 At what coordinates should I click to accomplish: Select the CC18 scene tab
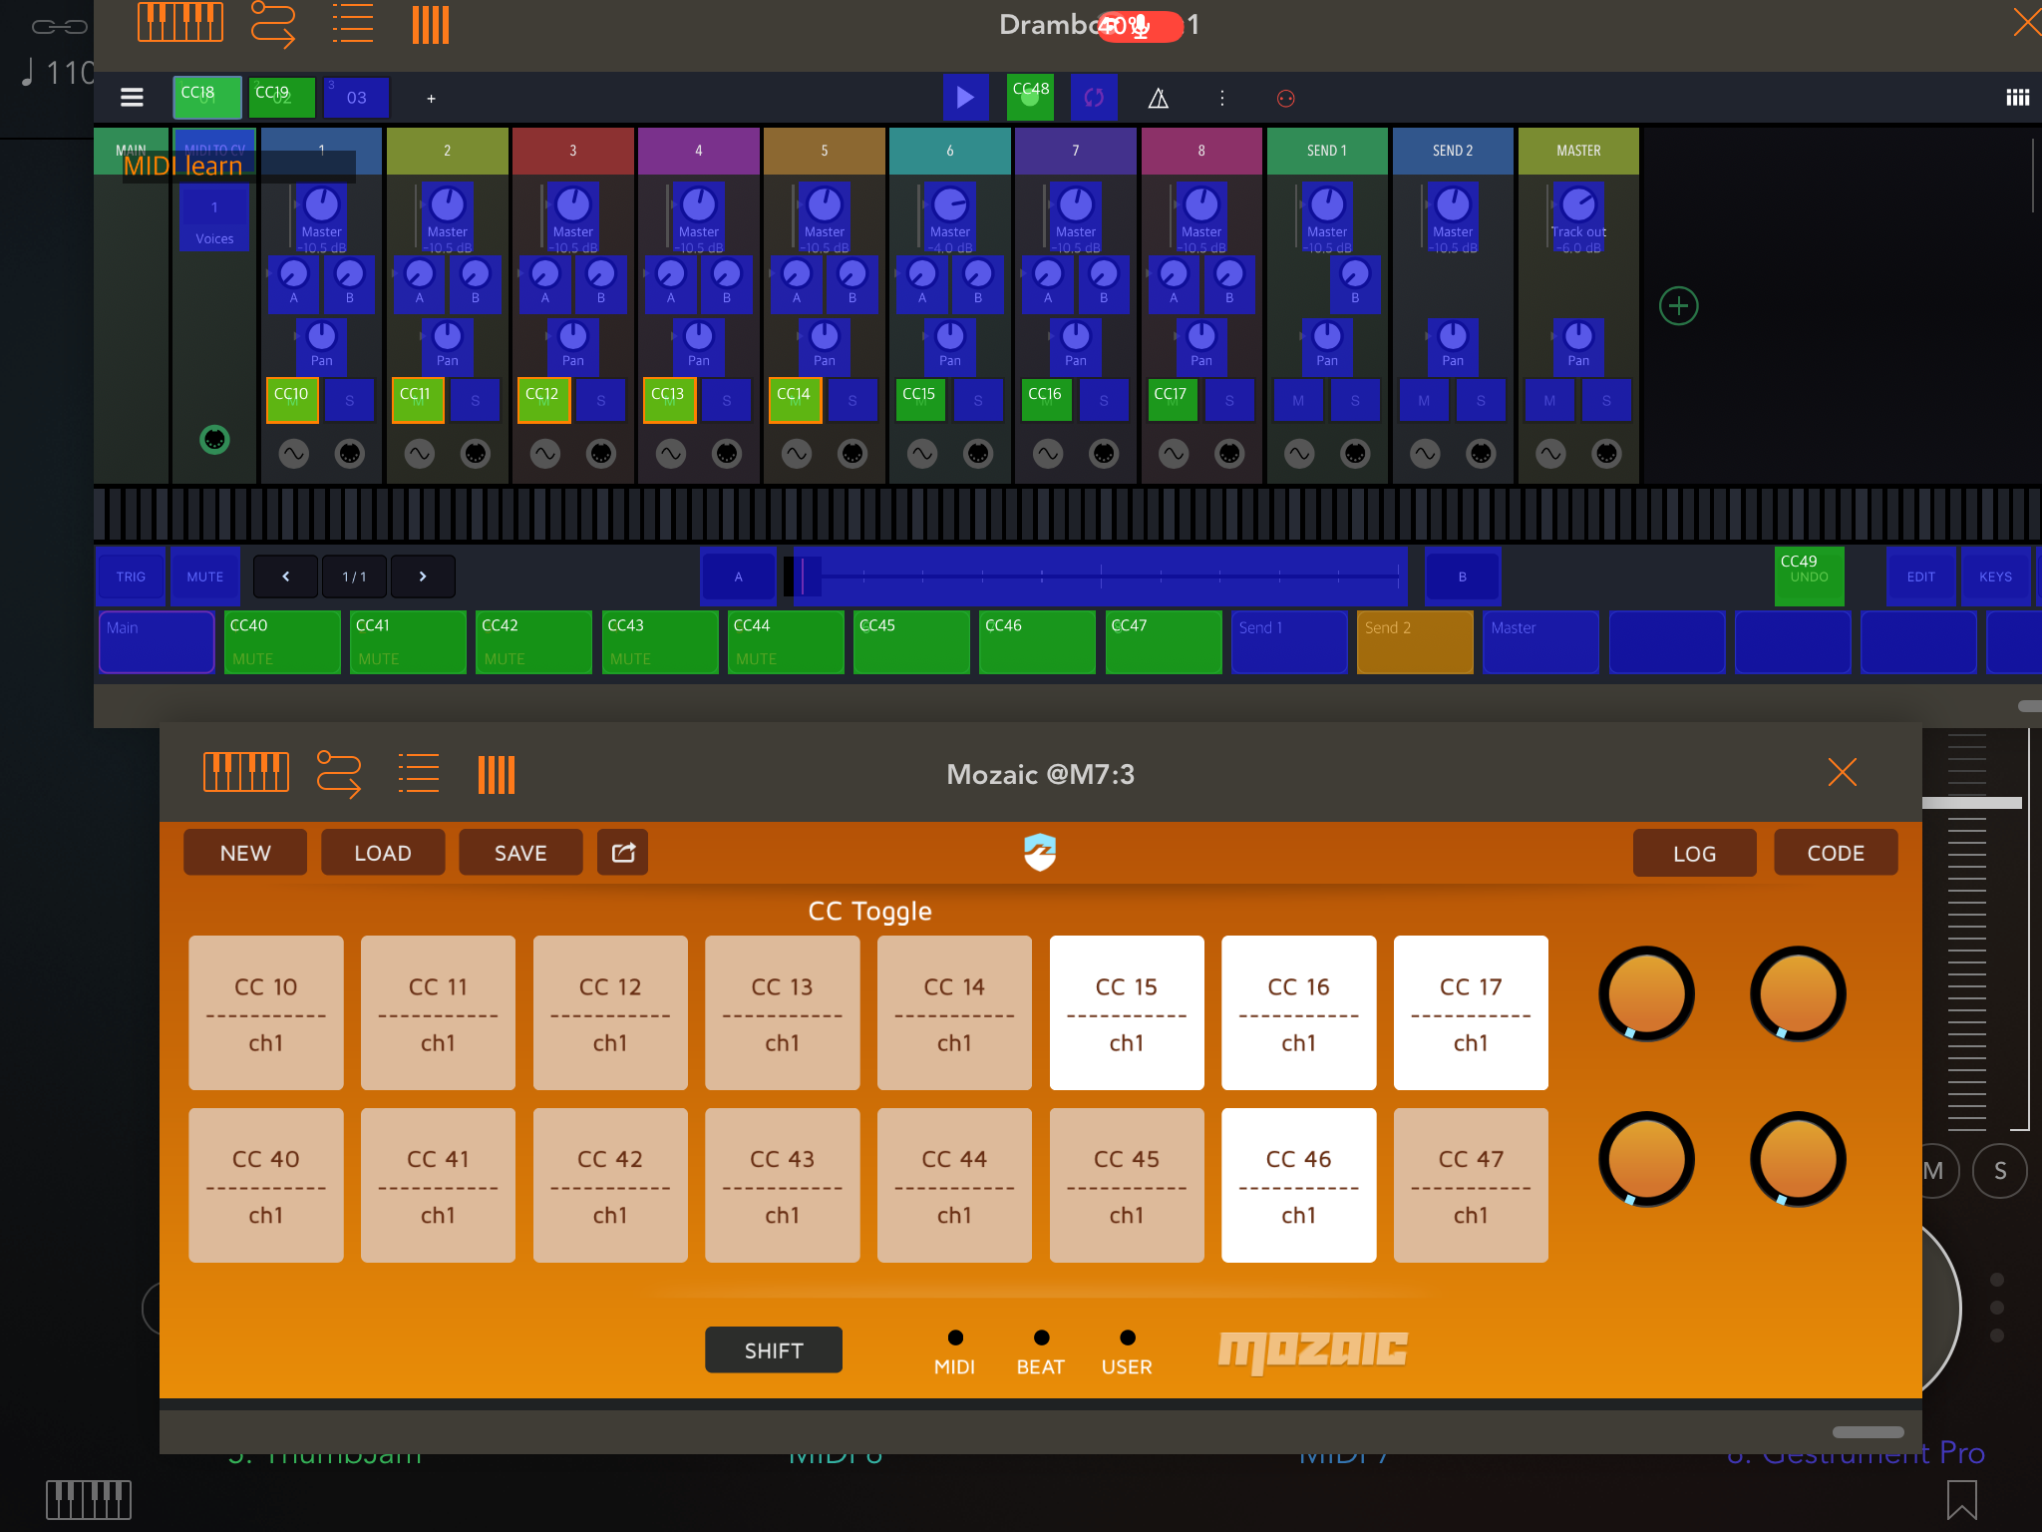point(207,98)
